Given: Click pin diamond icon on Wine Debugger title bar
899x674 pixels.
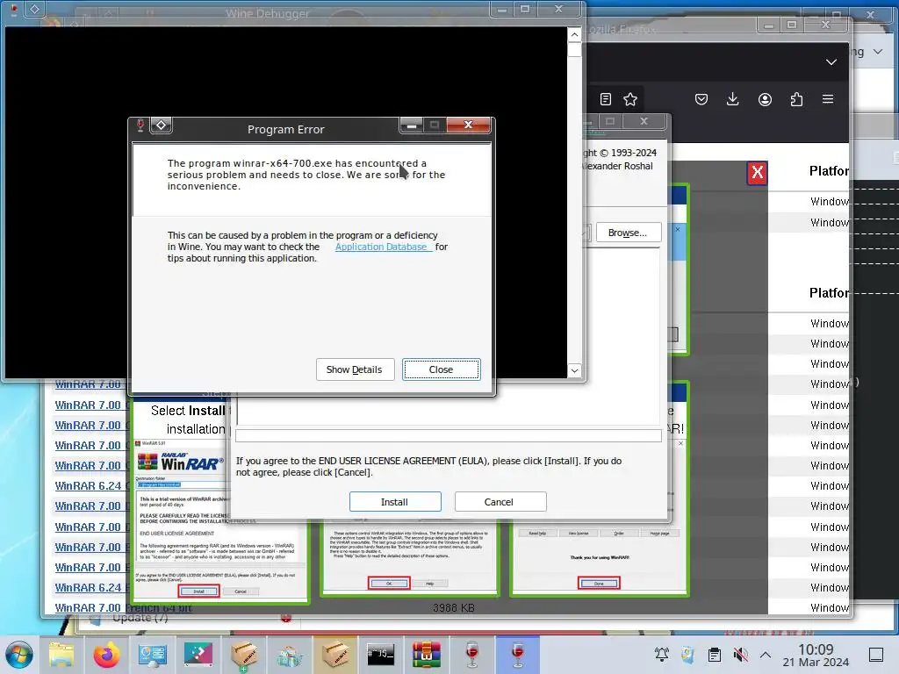Looking at the screenshot, I should tap(35, 9).
